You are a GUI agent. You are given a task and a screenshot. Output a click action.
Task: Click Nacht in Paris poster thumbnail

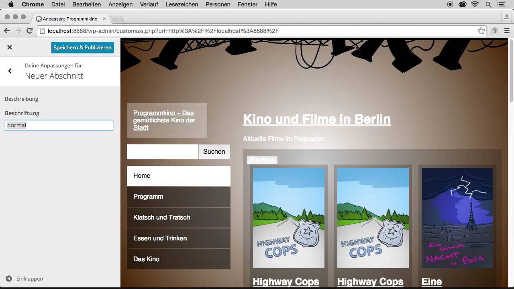point(457,218)
